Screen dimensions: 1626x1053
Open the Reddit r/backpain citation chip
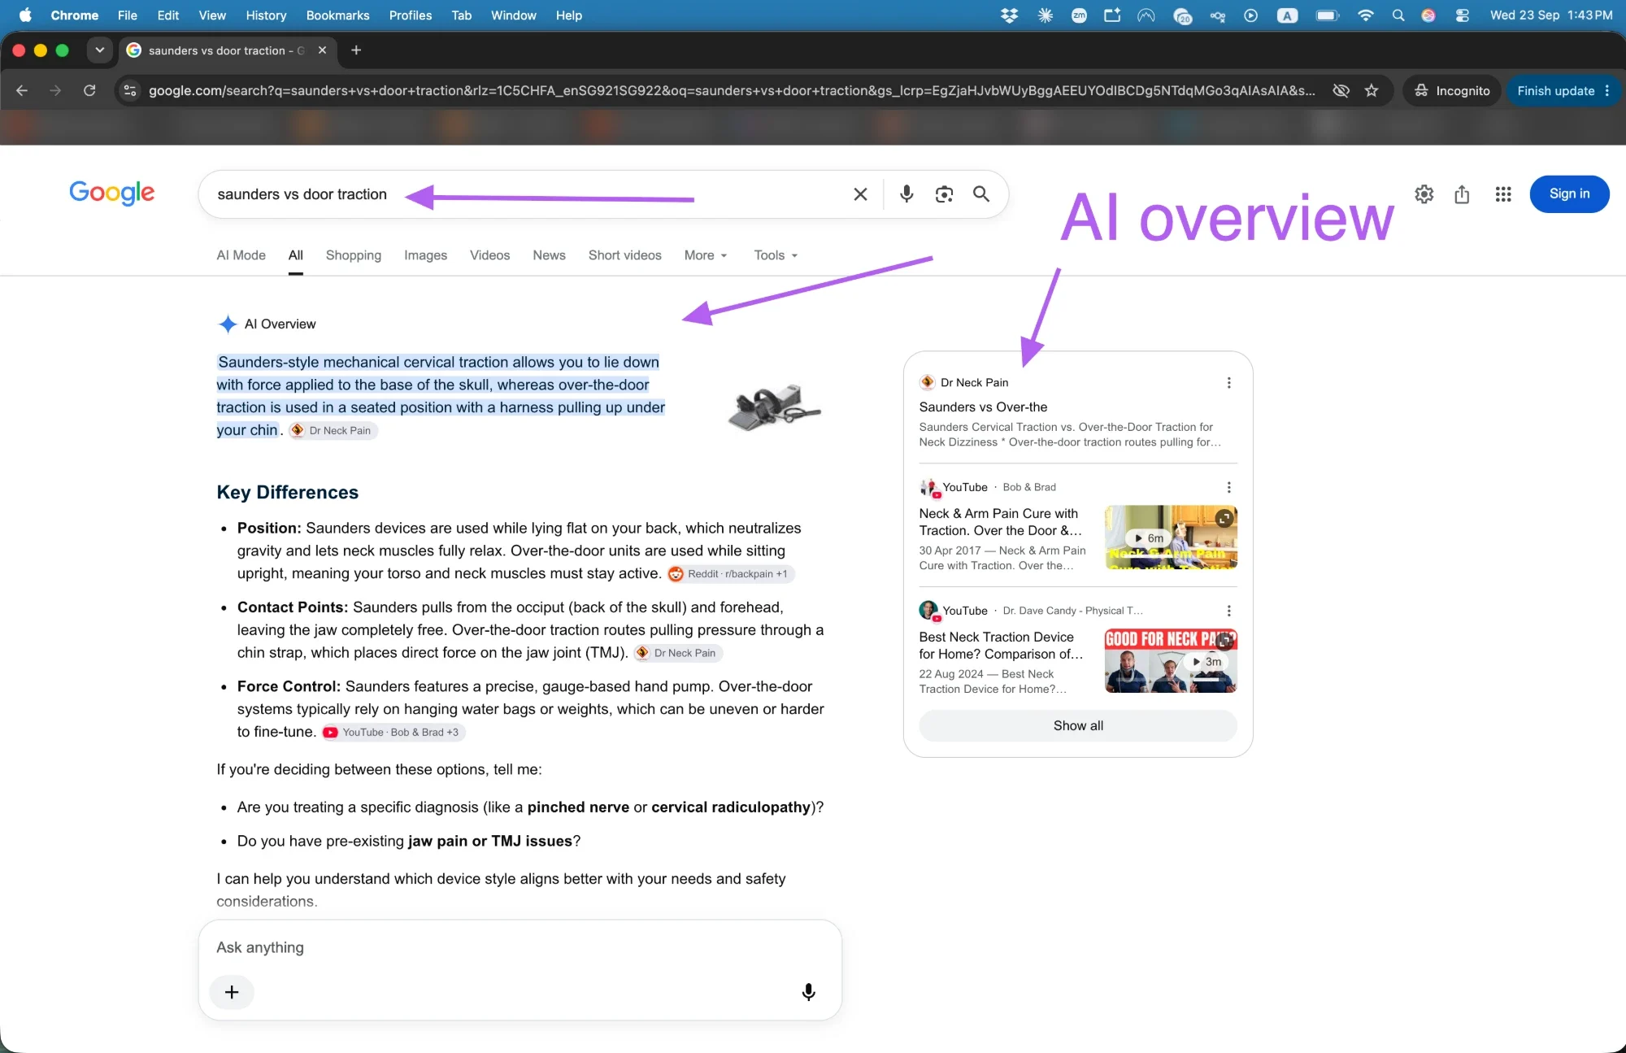tap(731, 574)
